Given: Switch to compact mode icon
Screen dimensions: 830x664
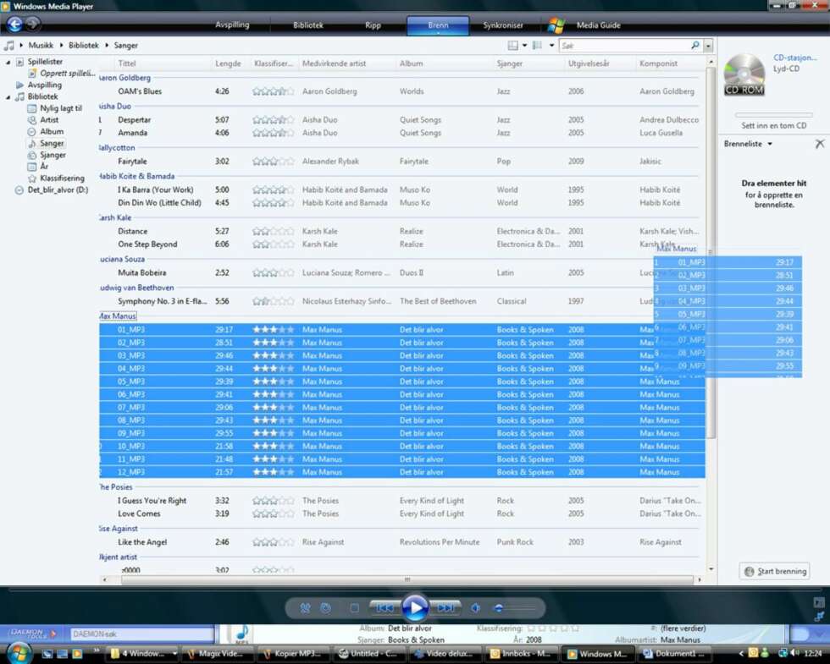Looking at the screenshot, I should pyautogui.click(x=819, y=617).
